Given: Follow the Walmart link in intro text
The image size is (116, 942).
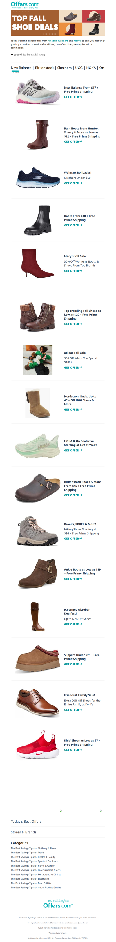Looking at the screenshot, I should (x=63, y=41).
